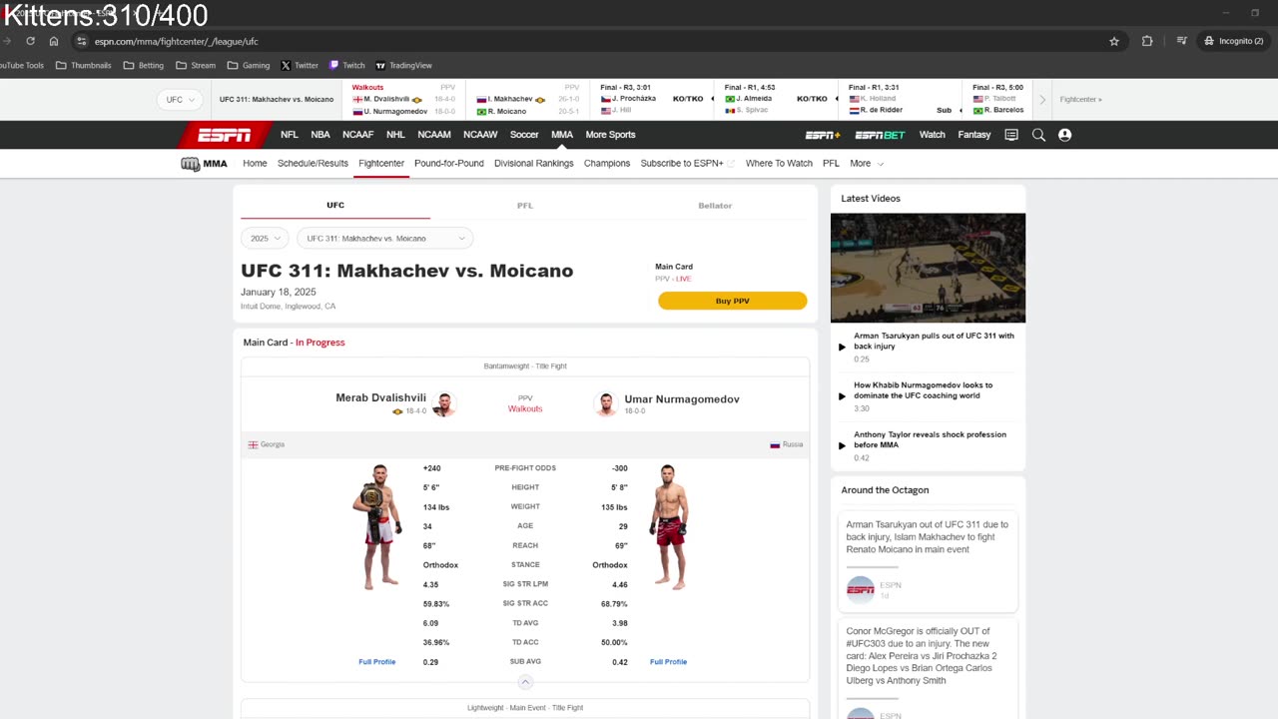
Task: Collapse the Dvalishvili fight stats chevron
Action: 525,682
